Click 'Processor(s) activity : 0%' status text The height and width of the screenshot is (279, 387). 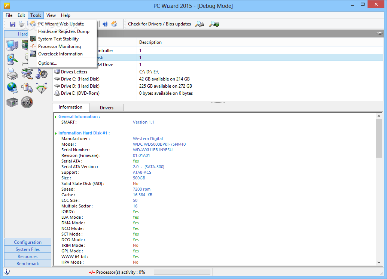[x=121, y=272]
